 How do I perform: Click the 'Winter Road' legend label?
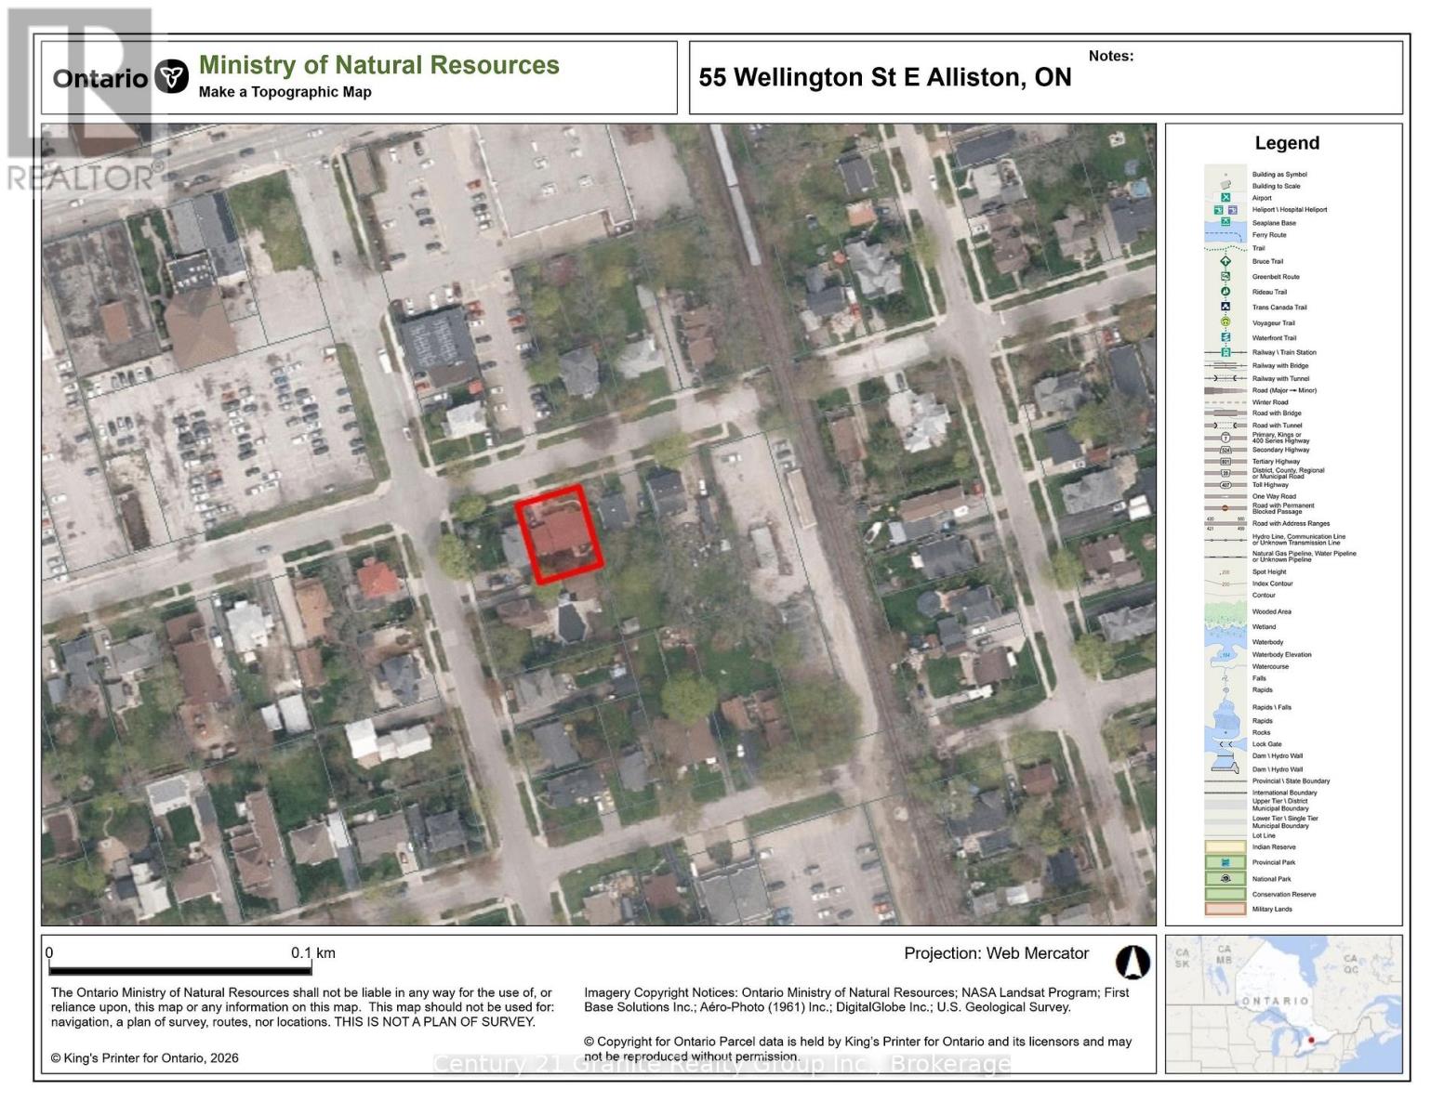click(x=1270, y=402)
